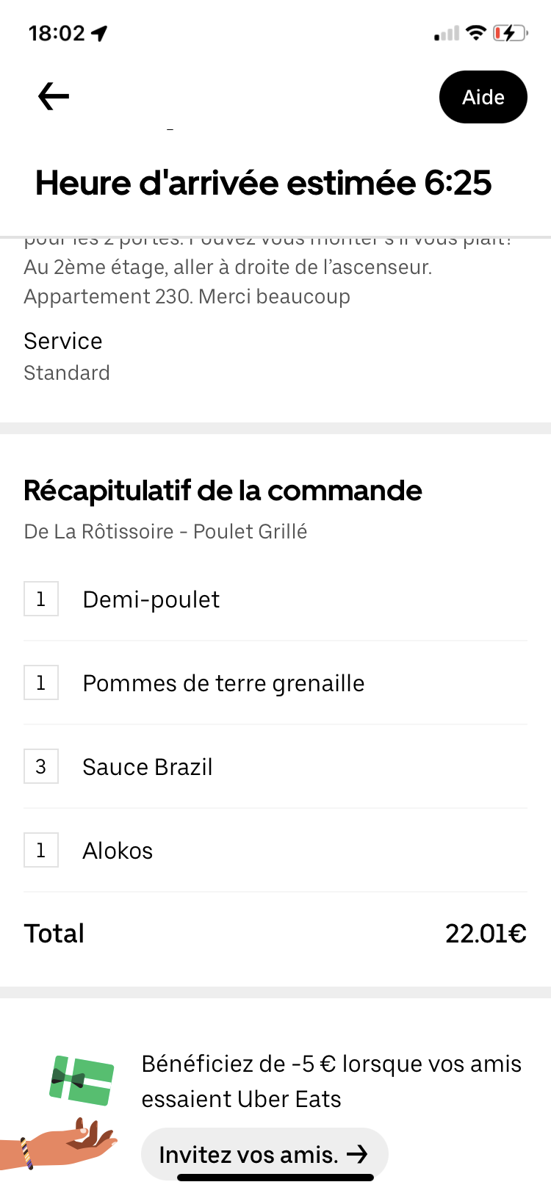Open the Aide help button
Viewport: 551px width, 1193px height.
point(483,97)
